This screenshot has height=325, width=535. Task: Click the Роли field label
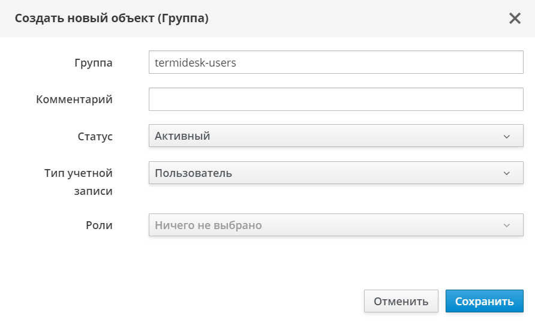[98, 225]
